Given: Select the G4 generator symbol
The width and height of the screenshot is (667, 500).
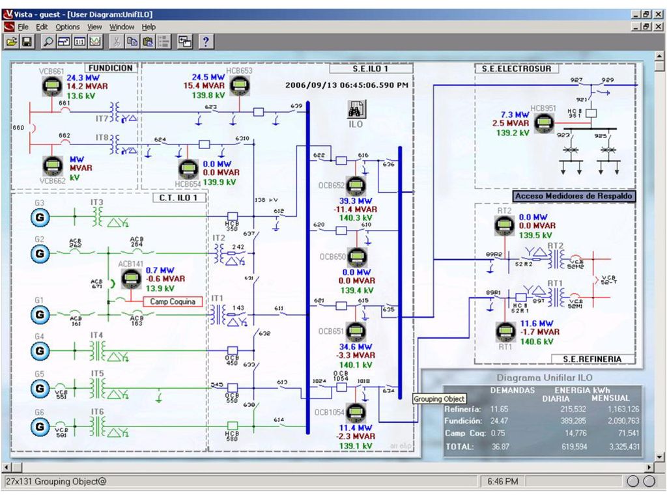Looking at the screenshot, I should 40,351.
